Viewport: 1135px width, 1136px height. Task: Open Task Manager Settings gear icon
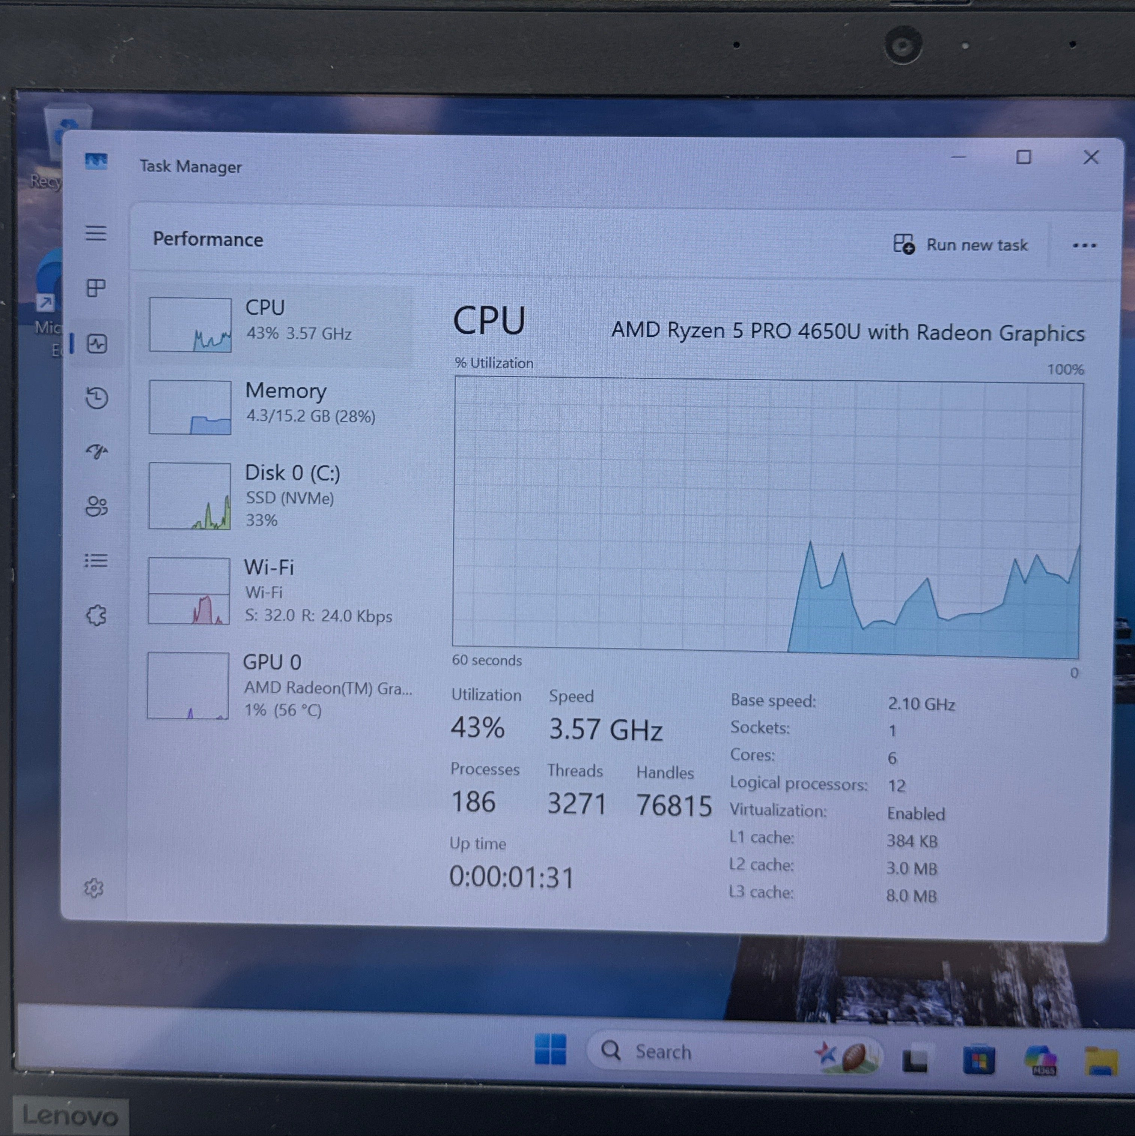(93, 888)
